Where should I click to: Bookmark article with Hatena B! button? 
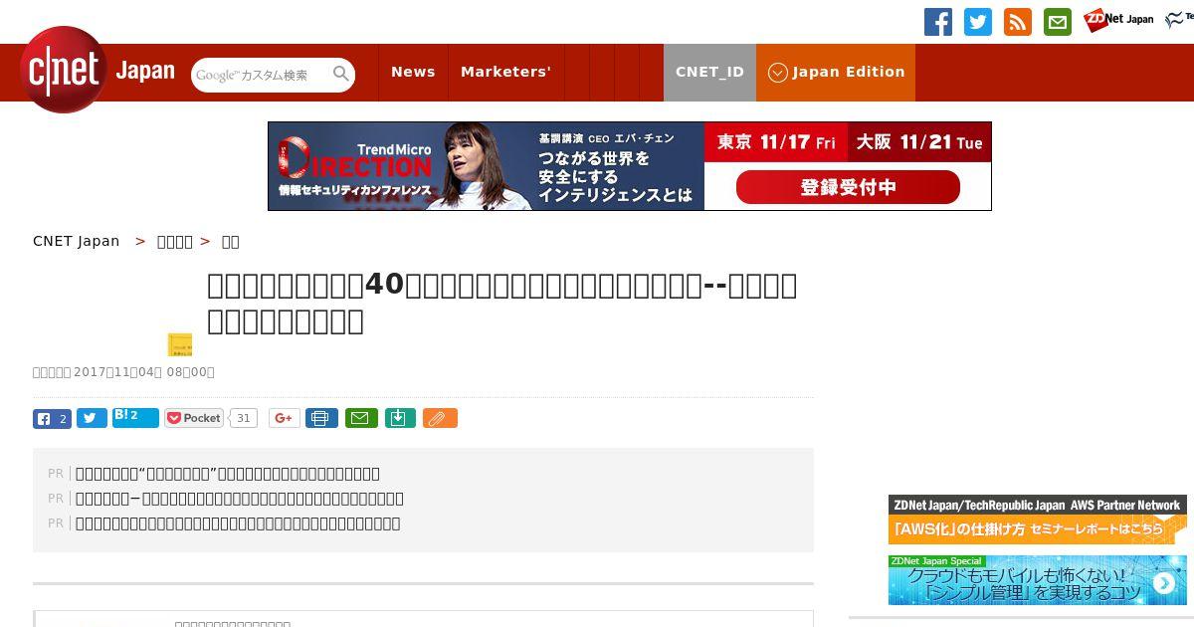[x=135, y=417]
